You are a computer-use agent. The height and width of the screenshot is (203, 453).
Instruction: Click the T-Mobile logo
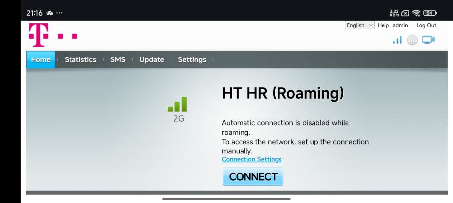click(x=53, y=35)
